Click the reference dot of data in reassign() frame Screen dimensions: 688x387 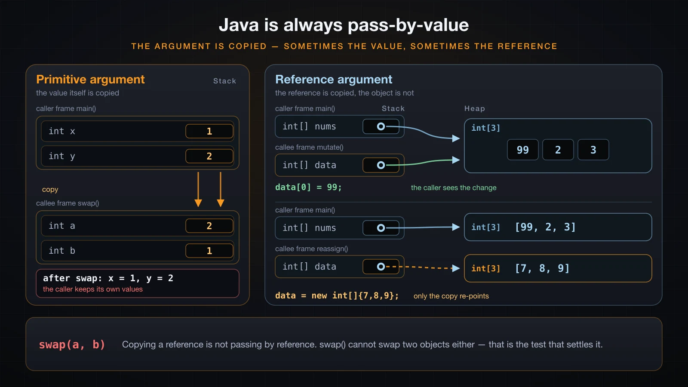pyautogui.click(x=381, y=267)
